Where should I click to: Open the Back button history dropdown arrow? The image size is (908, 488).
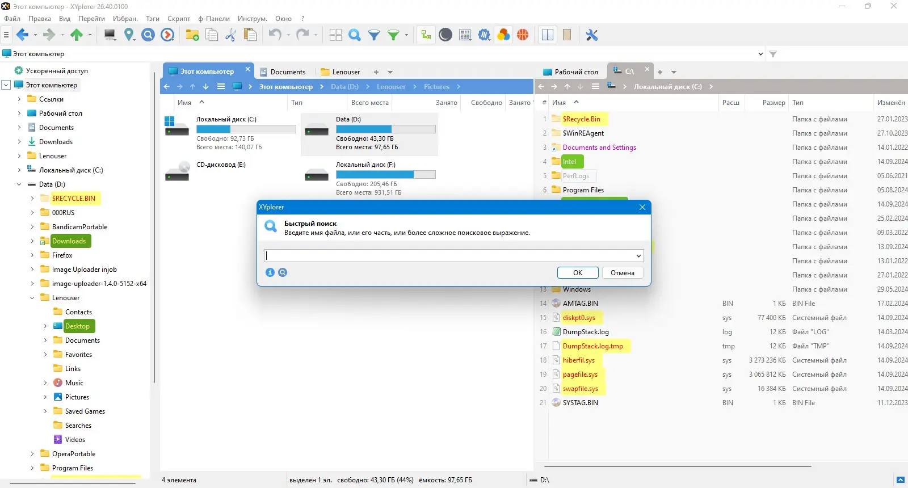point(35,35)
